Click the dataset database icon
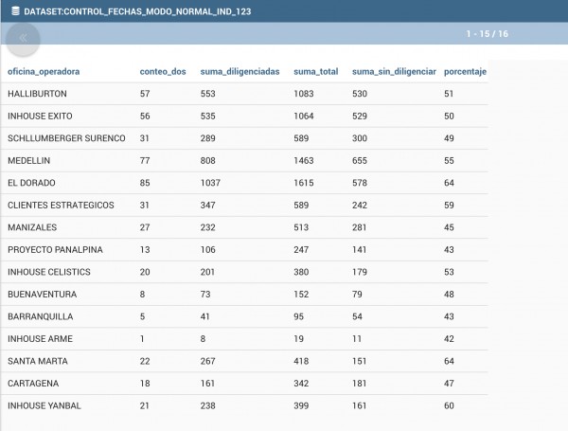This screenshot has height=431, width=568. click(15, 10)
